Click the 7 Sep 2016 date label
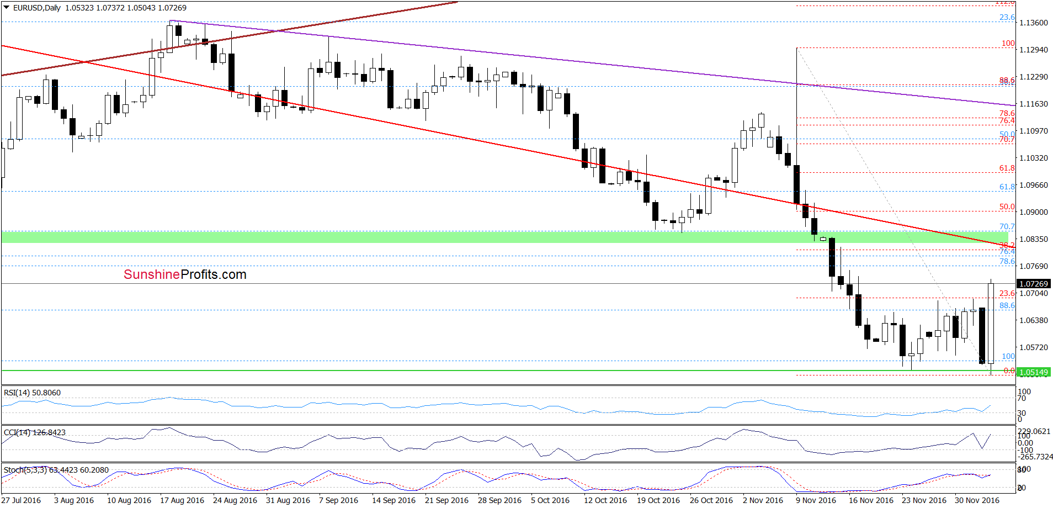 pos(339,500)
